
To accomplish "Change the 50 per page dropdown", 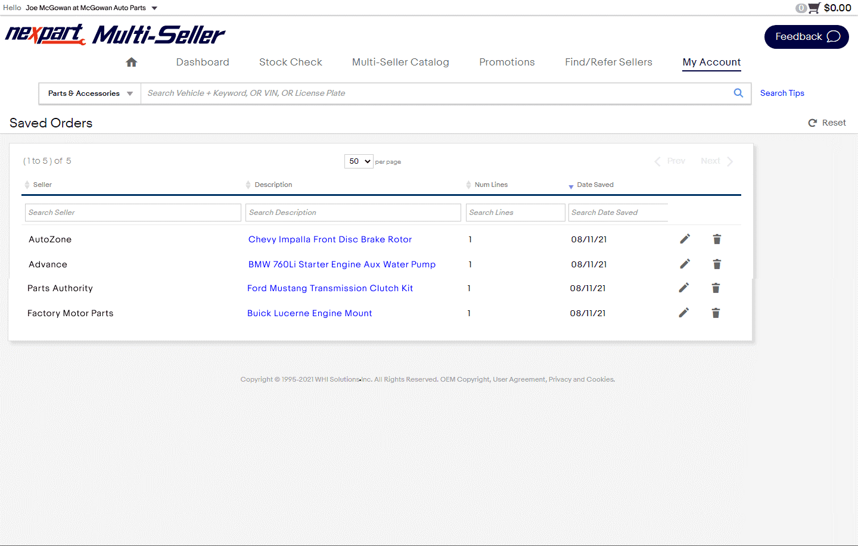I will 359,161.
